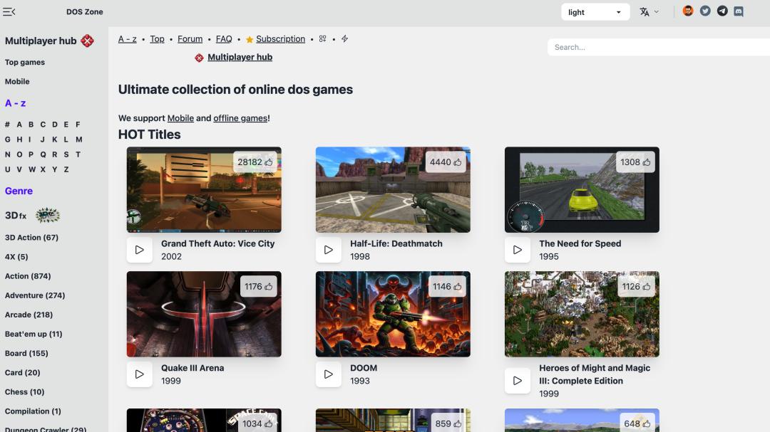Open the A - z sidebar heading
770x432 pixels.
click(15, 103)
